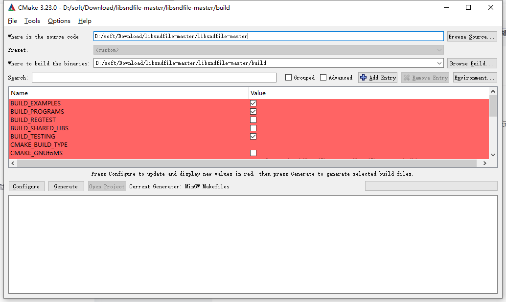Enable the CMAKE_GNUtoMS checkbox
The width and height of the screenshot is (506, 302).
(253, 153)
